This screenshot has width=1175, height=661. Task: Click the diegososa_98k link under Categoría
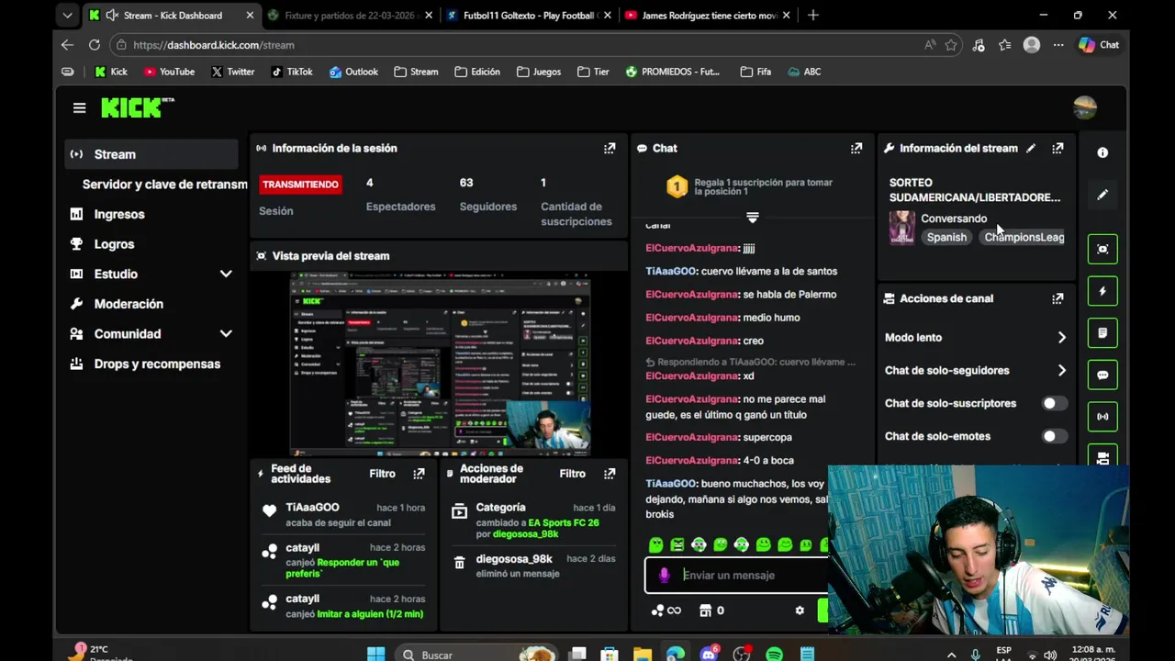coord(525,533)
